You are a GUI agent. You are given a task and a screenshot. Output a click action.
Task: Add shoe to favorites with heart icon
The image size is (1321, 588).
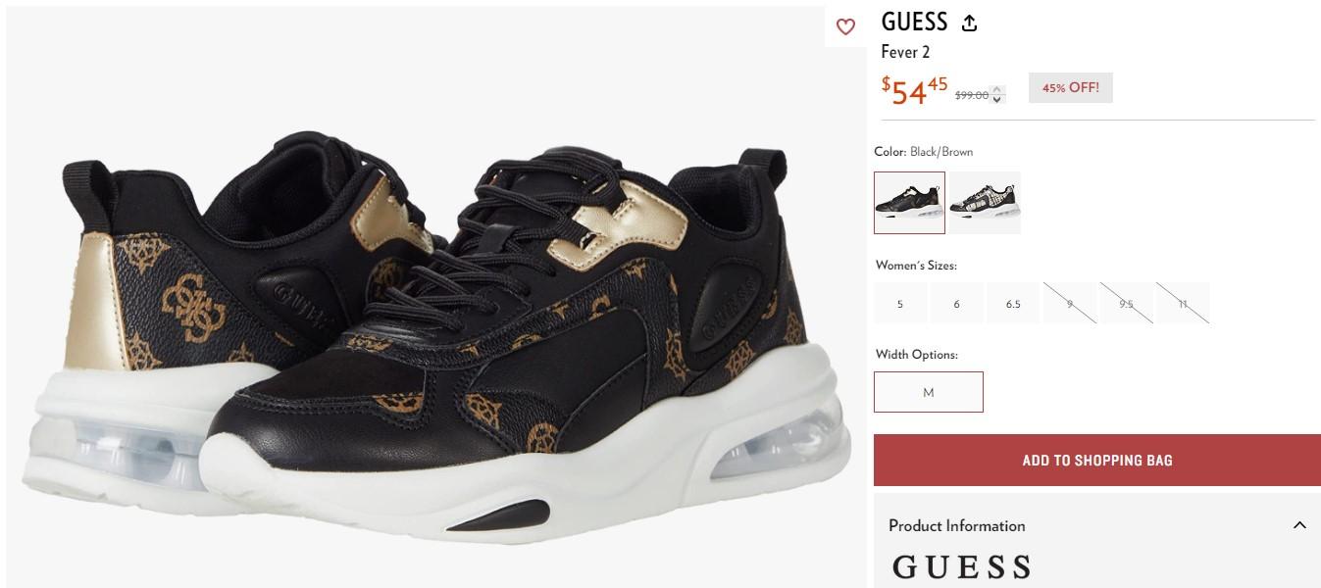845,27
